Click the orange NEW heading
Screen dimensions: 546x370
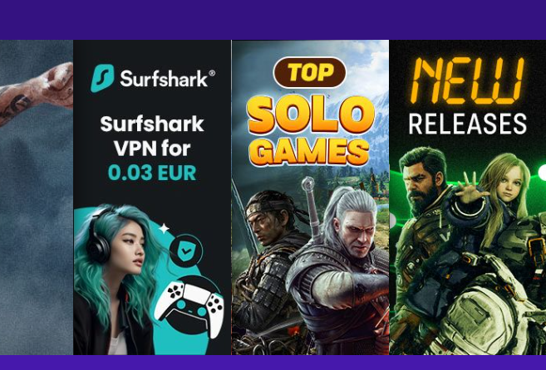point(468,81)
